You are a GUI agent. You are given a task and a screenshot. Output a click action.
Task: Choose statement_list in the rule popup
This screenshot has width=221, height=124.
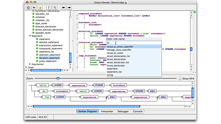point(114,72)
